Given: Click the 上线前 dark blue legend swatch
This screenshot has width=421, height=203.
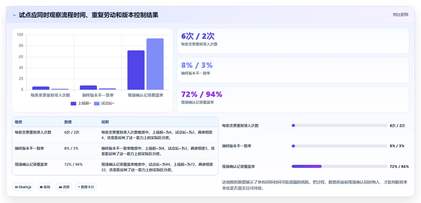Looking at the screenshot, I should [x=73, y=103].
